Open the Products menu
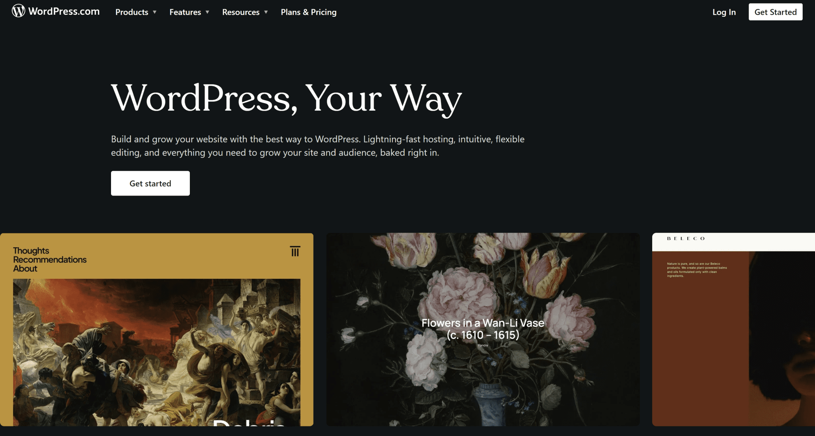Screen dimensions: 815x436 click(132, 12)
